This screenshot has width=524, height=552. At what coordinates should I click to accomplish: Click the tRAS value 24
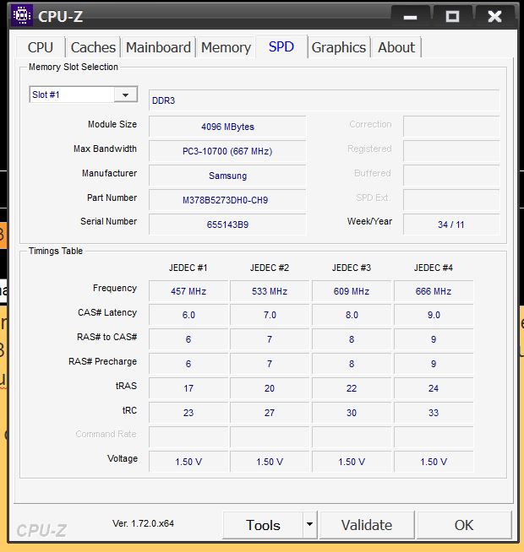(434, 388)
